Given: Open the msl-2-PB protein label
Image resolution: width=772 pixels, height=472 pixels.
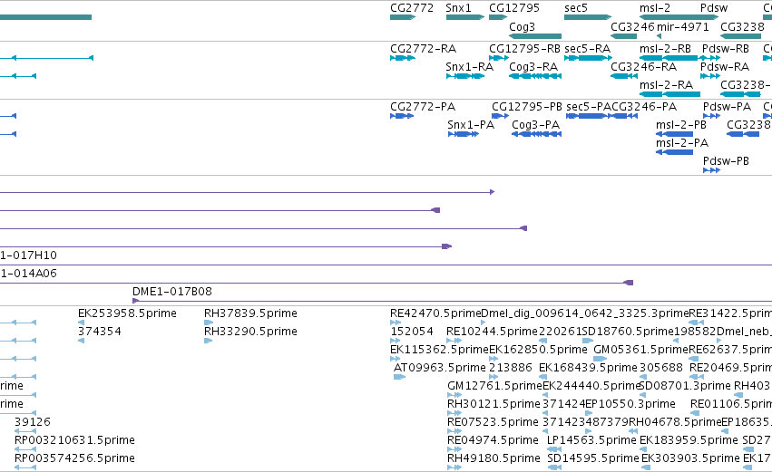Looking at the screenshot, I should pos(681,125).
